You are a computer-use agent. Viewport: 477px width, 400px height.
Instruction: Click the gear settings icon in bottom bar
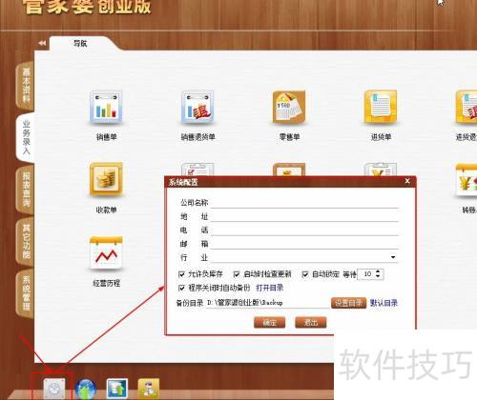click(54, 388)
